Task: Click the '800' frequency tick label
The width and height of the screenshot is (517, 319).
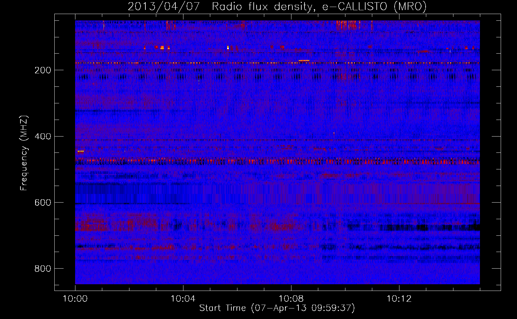Action: coord(42,269)
